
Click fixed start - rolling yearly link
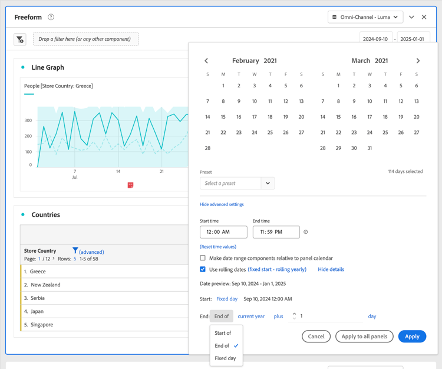pos(277,269)
